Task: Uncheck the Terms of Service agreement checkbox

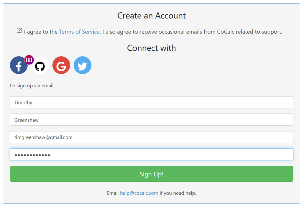Action: (x=19, y=31)
